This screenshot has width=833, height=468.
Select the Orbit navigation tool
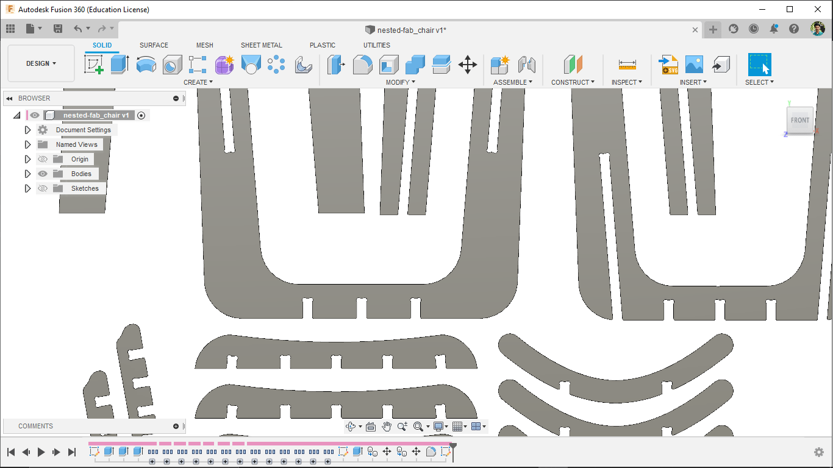[350, 427]
